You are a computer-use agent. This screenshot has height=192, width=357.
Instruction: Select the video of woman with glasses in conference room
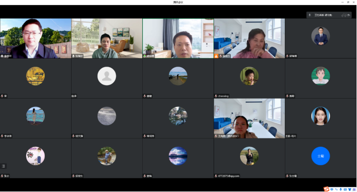[249, 118]
